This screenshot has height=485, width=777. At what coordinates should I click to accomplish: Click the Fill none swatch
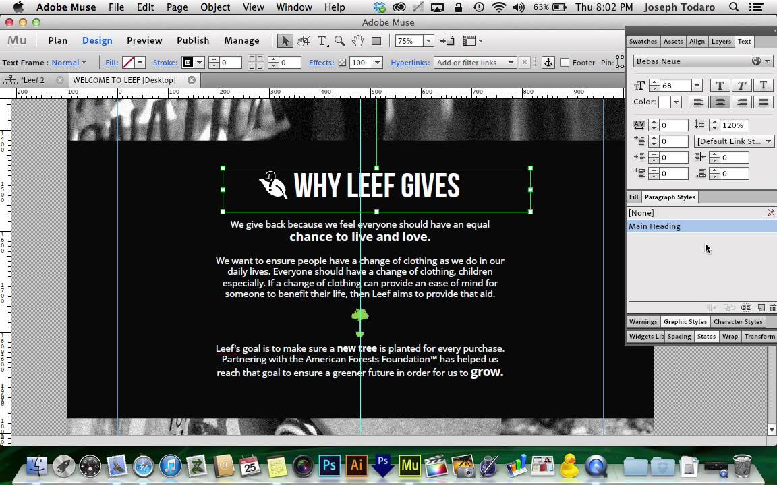pyautogui.click(x=128, y=63)
